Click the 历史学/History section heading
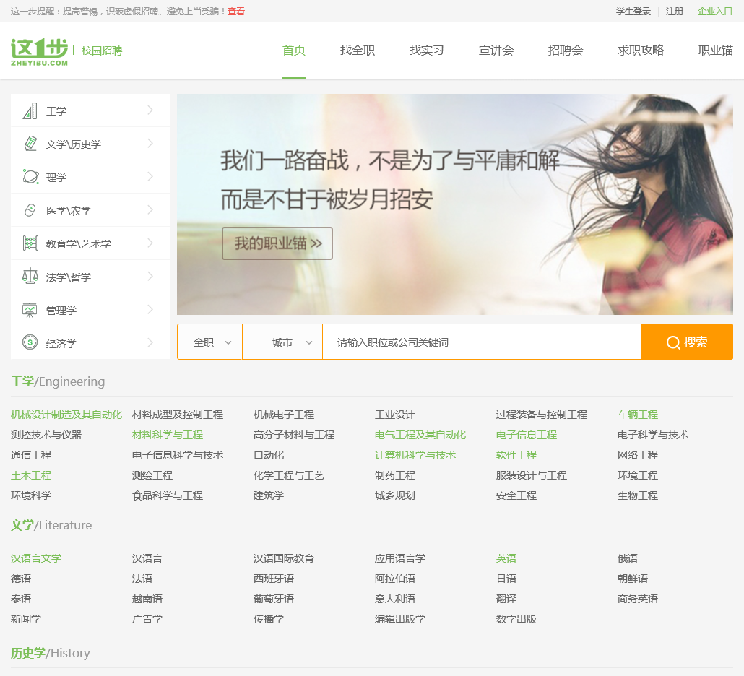Image resolution: width=744 pixels, height=676 pixels. click(51, 653)
